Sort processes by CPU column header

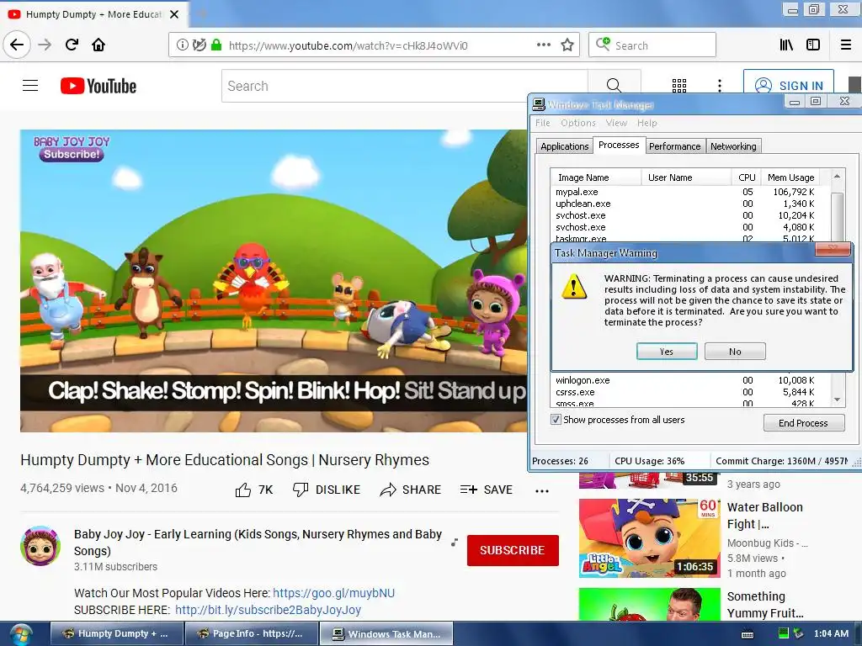point(747,177)
